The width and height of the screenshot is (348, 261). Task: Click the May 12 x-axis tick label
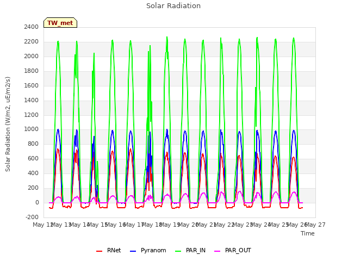coord(43,225)
